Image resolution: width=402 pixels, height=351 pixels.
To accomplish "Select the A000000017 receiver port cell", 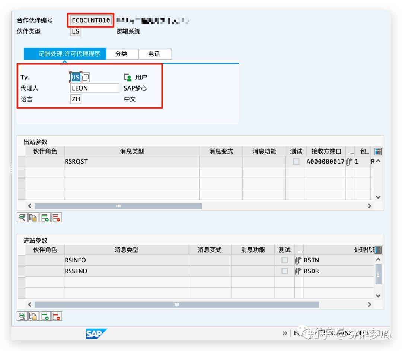I will tap(325, 162).
